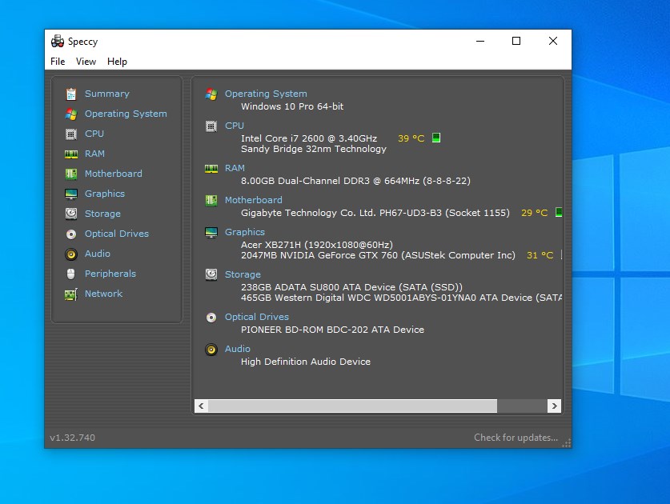Click the RAM heading link in summary
Screen dimensions: 670x504
click(235, 168)
